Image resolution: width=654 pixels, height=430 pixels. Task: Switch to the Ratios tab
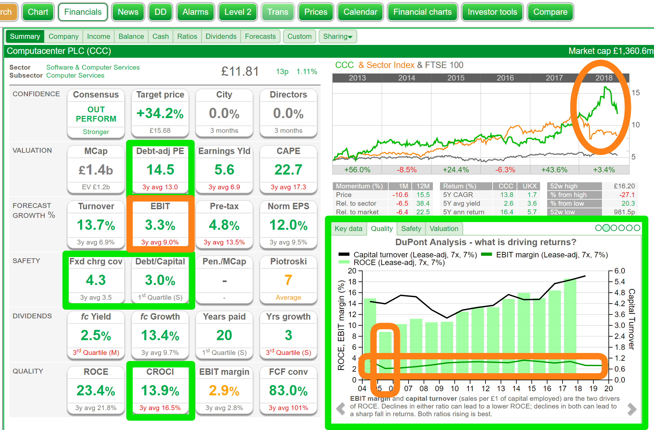pos(187,36)
